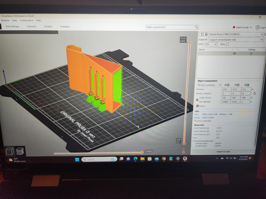Switch to the Filaments tab
The width and height of the screenshot is (266, 199).
[x=32, y=26]
